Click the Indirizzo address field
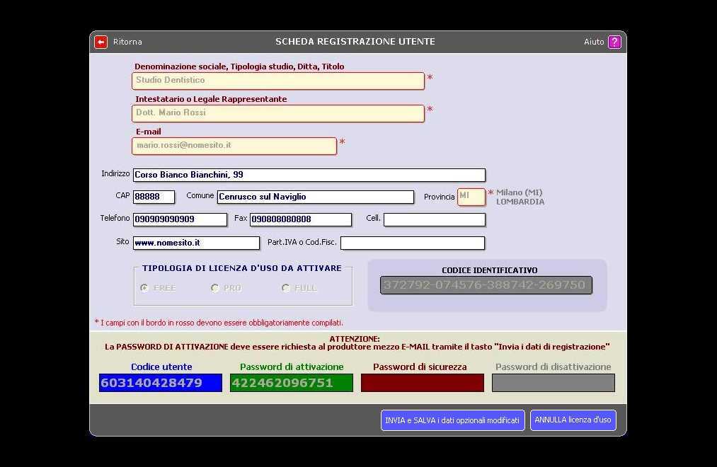 [309, 175]
